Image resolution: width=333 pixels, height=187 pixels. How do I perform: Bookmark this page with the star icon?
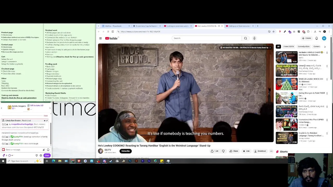pos(273,31)
